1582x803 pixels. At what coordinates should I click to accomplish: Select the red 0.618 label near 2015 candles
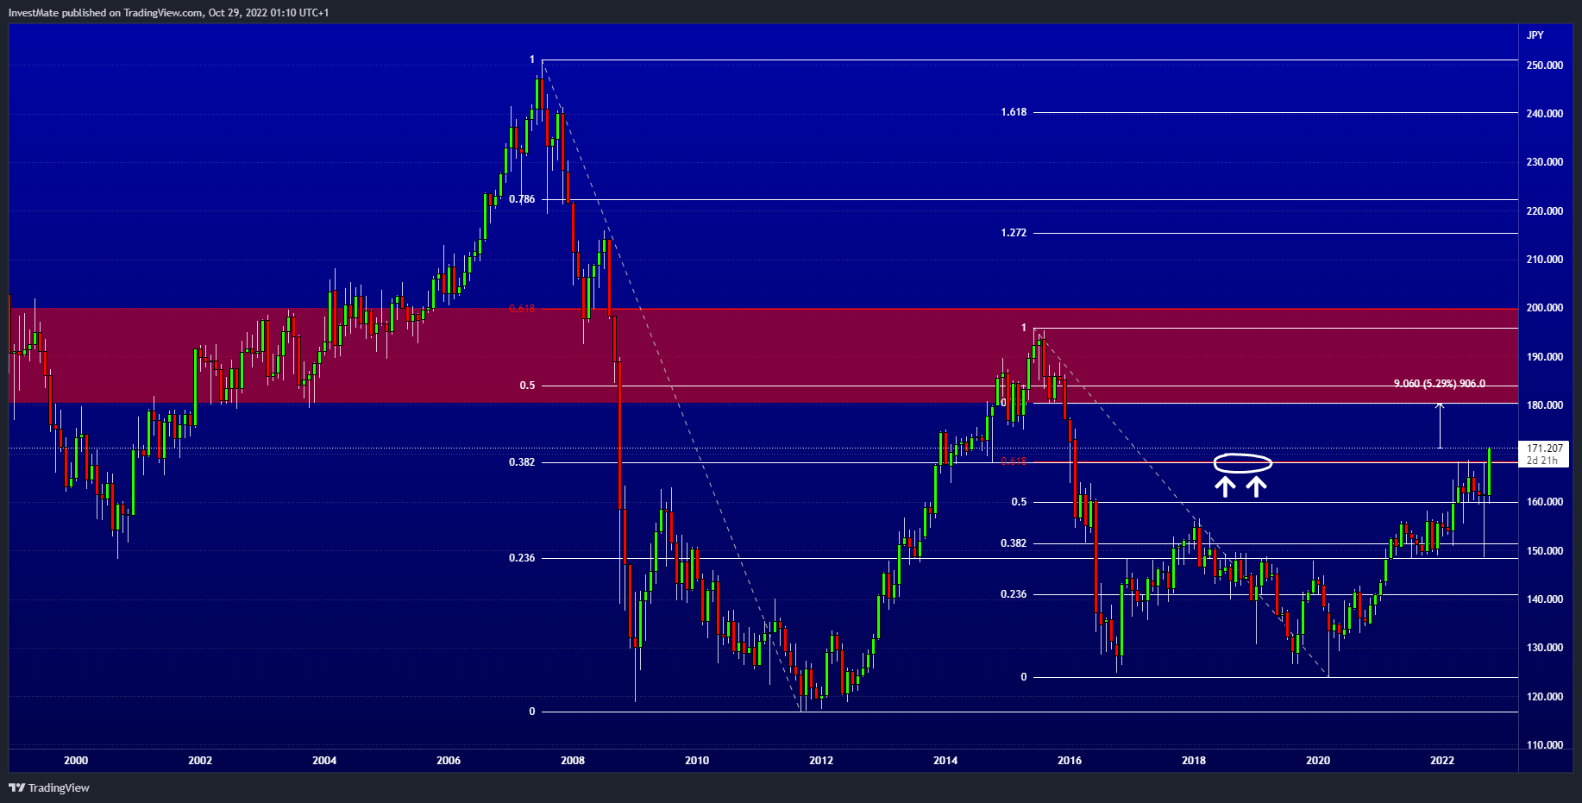(x=1014, y=462)
